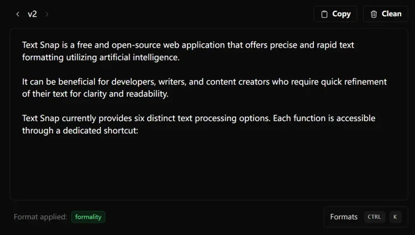
Task: Click the K key badge
Action: 395,217
